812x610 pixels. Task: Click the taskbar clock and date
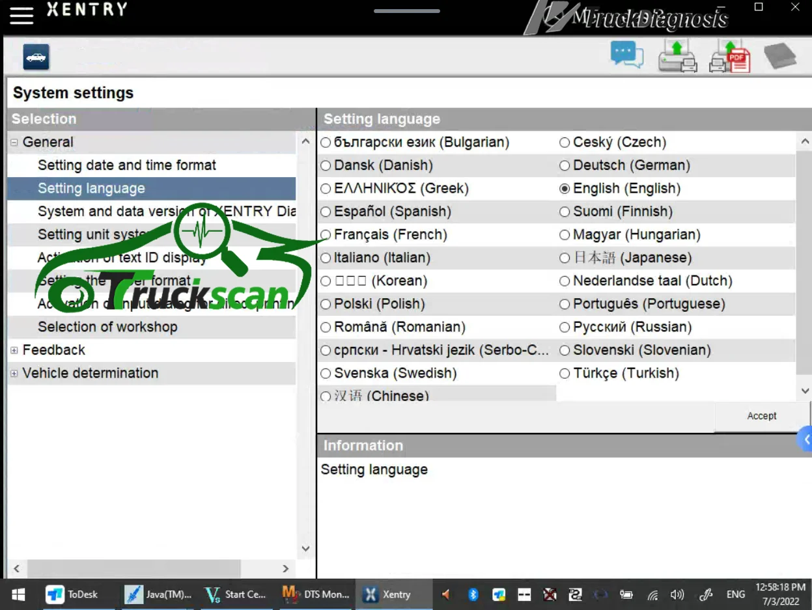coord(780,594)
